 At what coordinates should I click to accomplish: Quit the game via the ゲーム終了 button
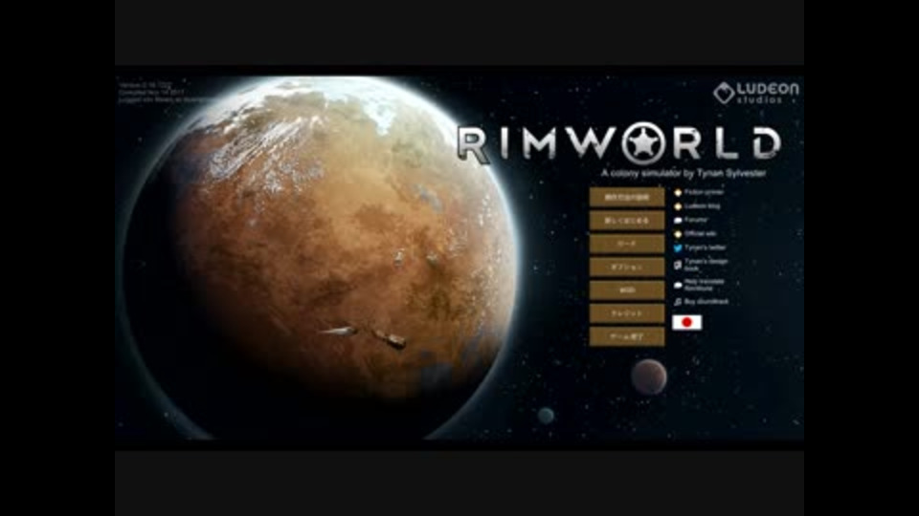[626, 336]
